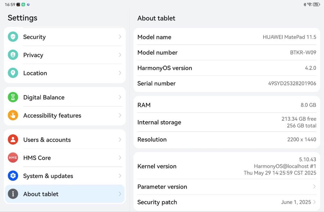Viewport: 324px width, 212px height.
Task: Open the Privacy menu label
Action: (x=33, y=55)
